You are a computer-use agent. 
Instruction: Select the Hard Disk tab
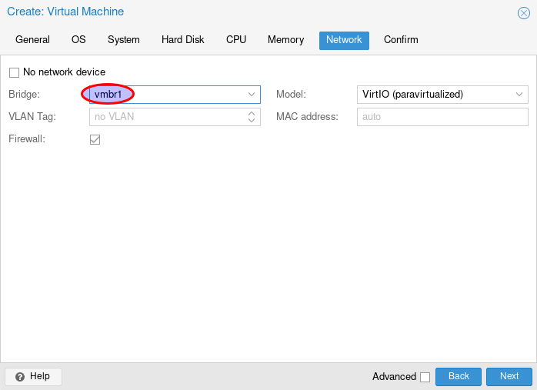(182, 40)
